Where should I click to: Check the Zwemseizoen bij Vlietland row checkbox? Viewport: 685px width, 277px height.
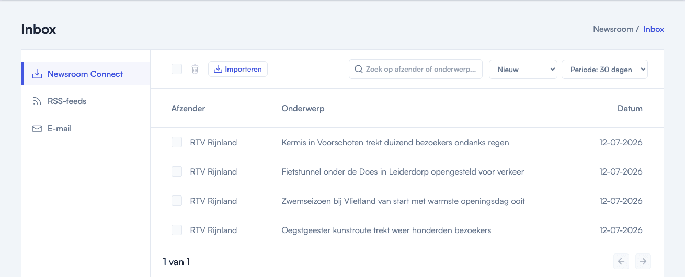pyautogui.click(x=177, y=201)
